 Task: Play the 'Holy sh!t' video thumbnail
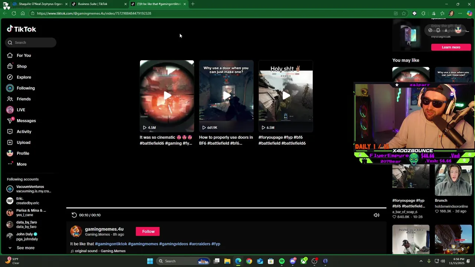[286, 96]
